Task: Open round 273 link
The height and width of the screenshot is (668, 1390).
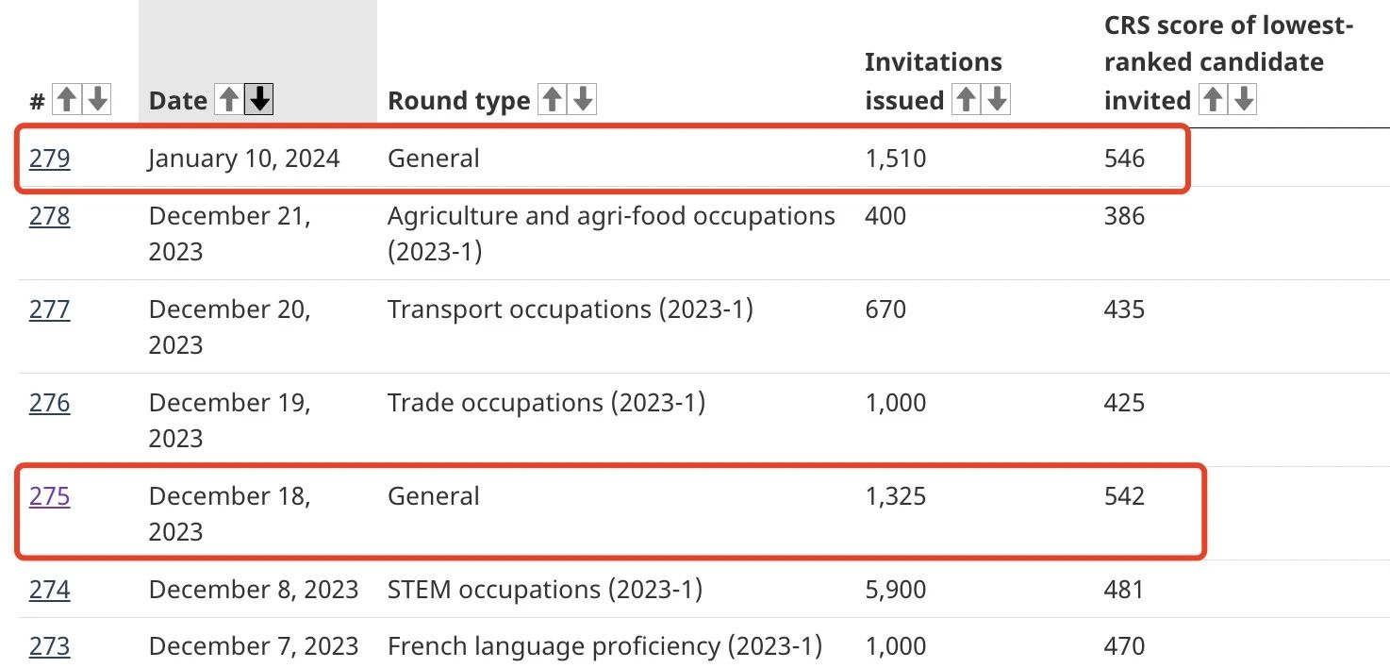Action: 49,646
